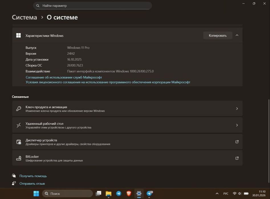Click the Windows logo in Характеристики Windows header
This screenshot has width=270, height=199.
coord(19,35)
